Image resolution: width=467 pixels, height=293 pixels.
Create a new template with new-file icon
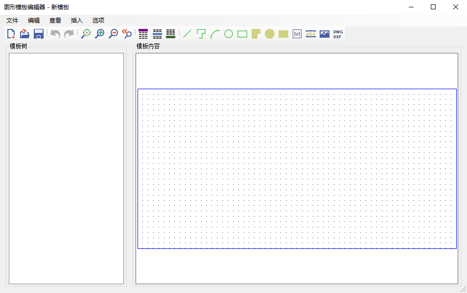click(11, 34)
